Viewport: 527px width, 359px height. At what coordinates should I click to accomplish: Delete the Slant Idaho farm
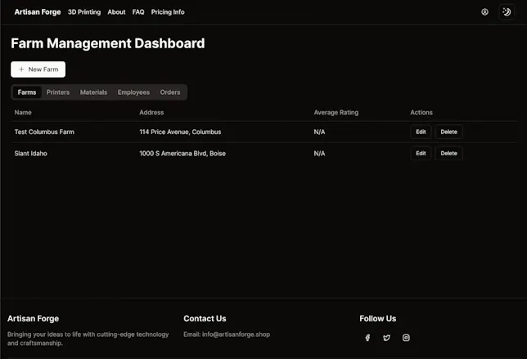pyautogui.click(x=448, y=153)
